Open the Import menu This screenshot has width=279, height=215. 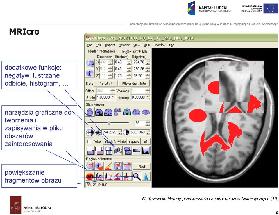pos(110,45)
